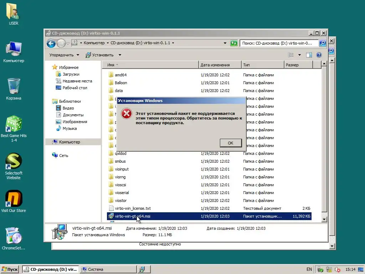365x274 pixels.
Task: Open Изображения library in sidebar
Action: click(x=75, y=122)
